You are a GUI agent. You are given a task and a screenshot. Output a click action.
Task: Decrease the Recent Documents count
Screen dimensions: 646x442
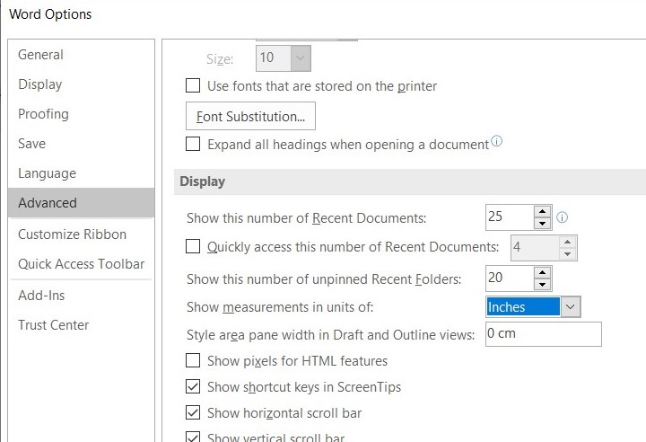pyautogui.click(x=542, y=224)
